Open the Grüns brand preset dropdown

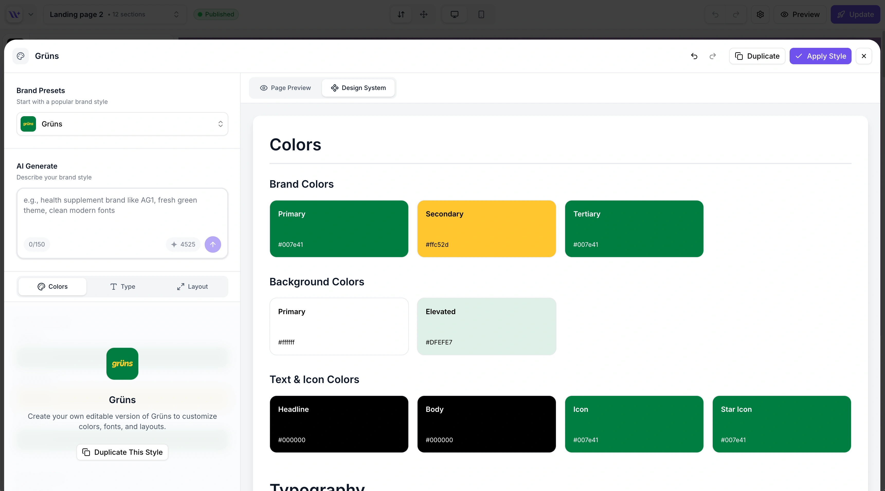point(122,124)
